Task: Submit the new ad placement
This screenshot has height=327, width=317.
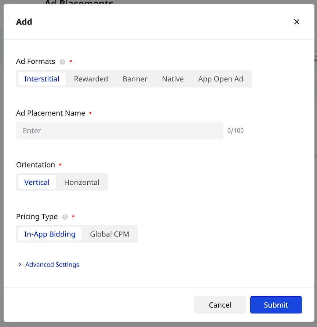Action: coord(276,305)
